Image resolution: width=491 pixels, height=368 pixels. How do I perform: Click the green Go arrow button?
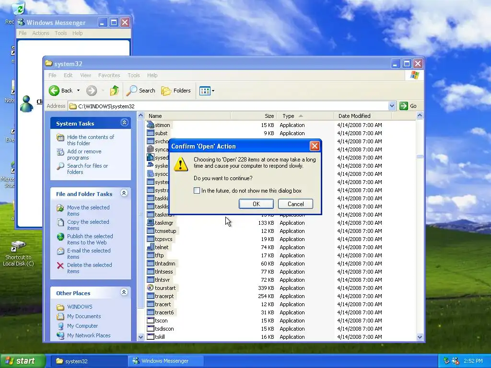click(x=404, y=106)
